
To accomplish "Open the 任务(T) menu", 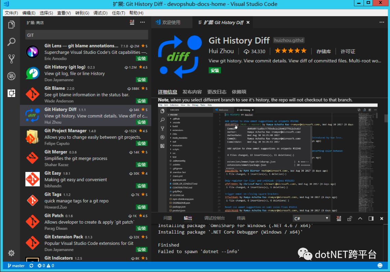I will tap(118, 13).
